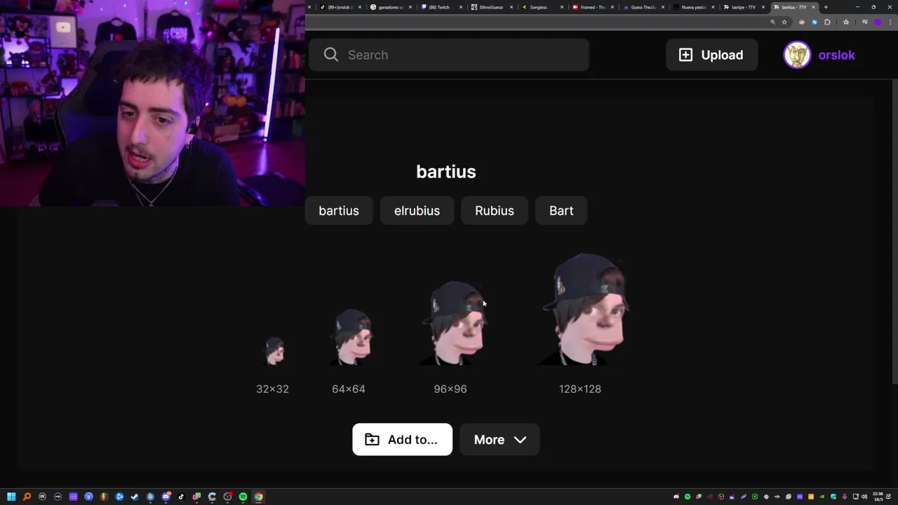Image resolution: width=898 pixels, height=505 pixels.
Task: Open Chrome from the taskbar
Action: [259, 497]
